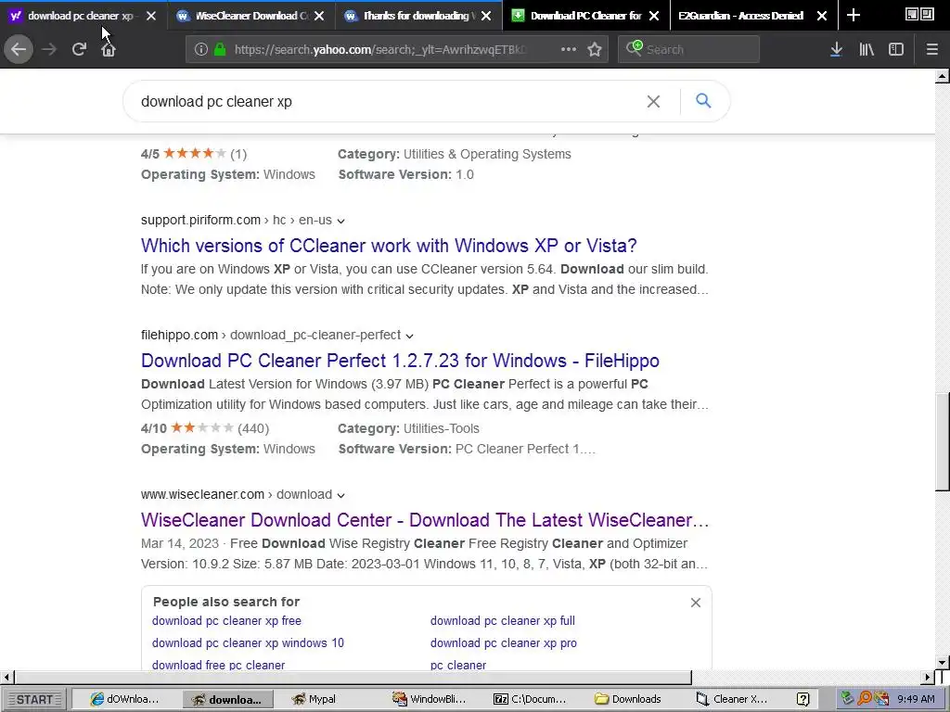Screen dimensions: 950x712
Task: Close the 'download pc cleaner xp' tab
Action: pyautogui.click(x=151, y=16)
